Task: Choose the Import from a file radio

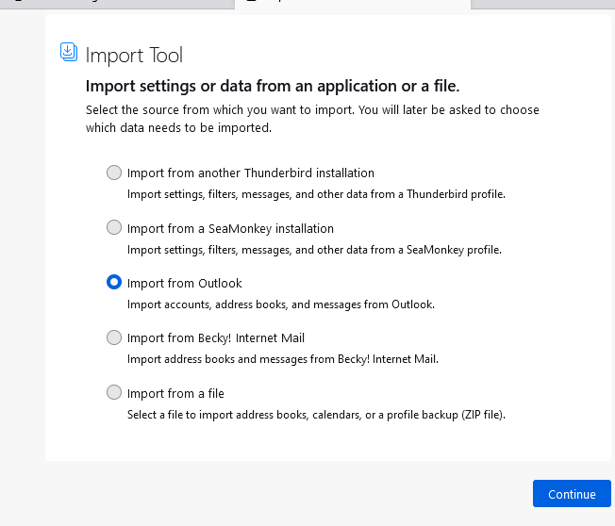Action: point(114,392)
